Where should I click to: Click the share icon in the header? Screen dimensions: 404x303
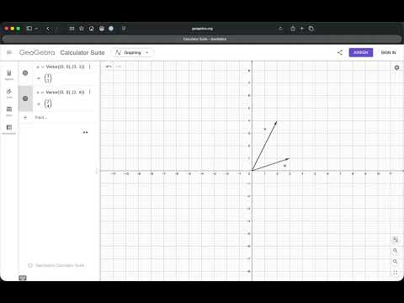340,52
